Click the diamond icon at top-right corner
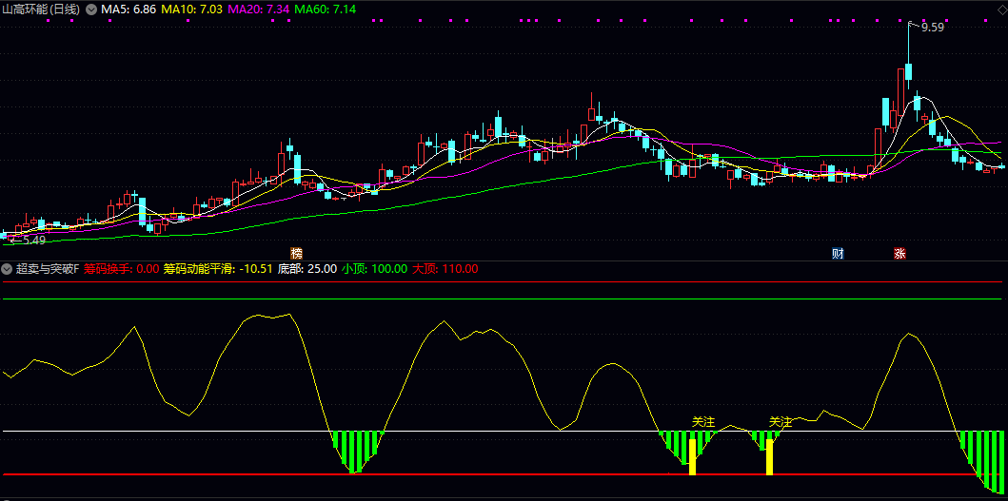Image resolution: width=1008 pixels, height=501 pixels. (1000, 9)
